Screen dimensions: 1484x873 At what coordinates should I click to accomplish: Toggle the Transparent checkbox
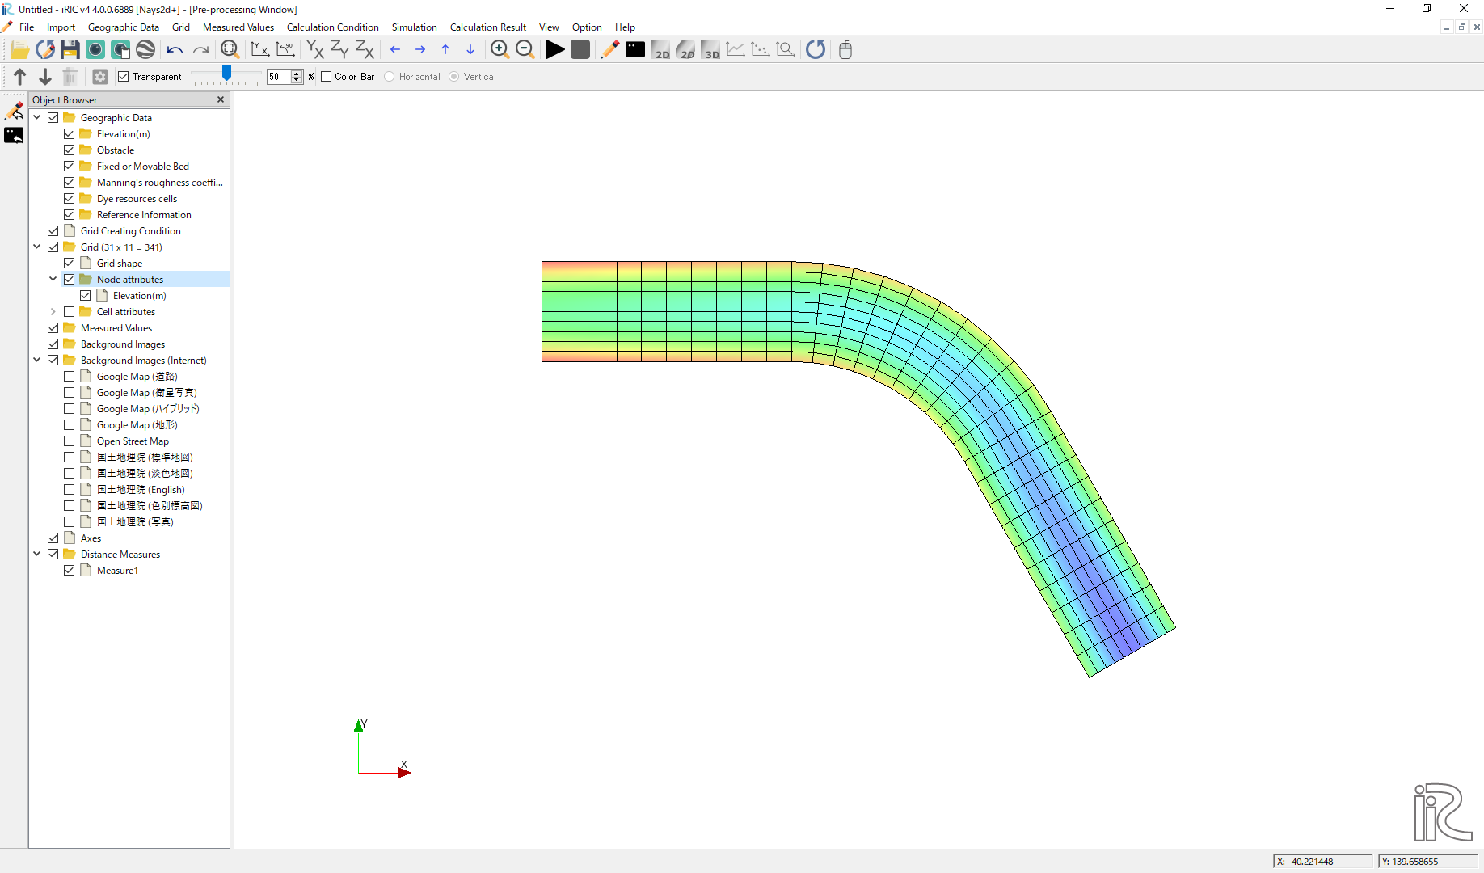tap(124, 77)
